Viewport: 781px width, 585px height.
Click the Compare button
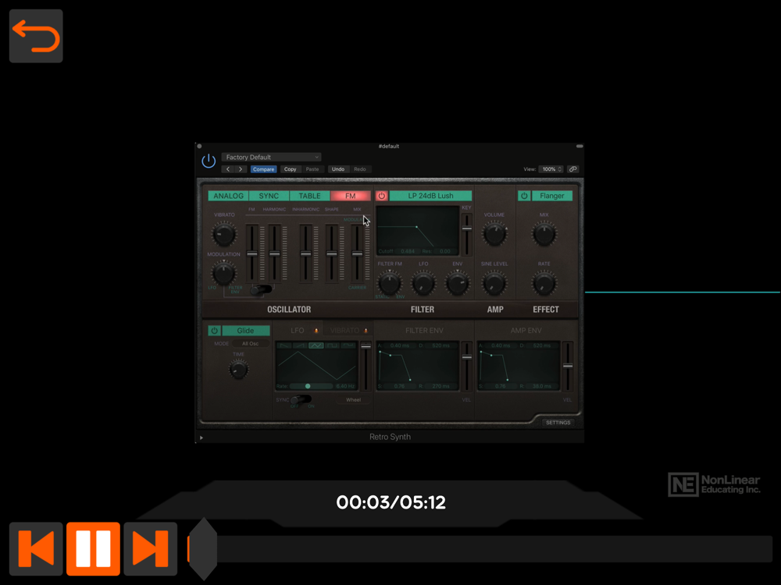point(263,169)
